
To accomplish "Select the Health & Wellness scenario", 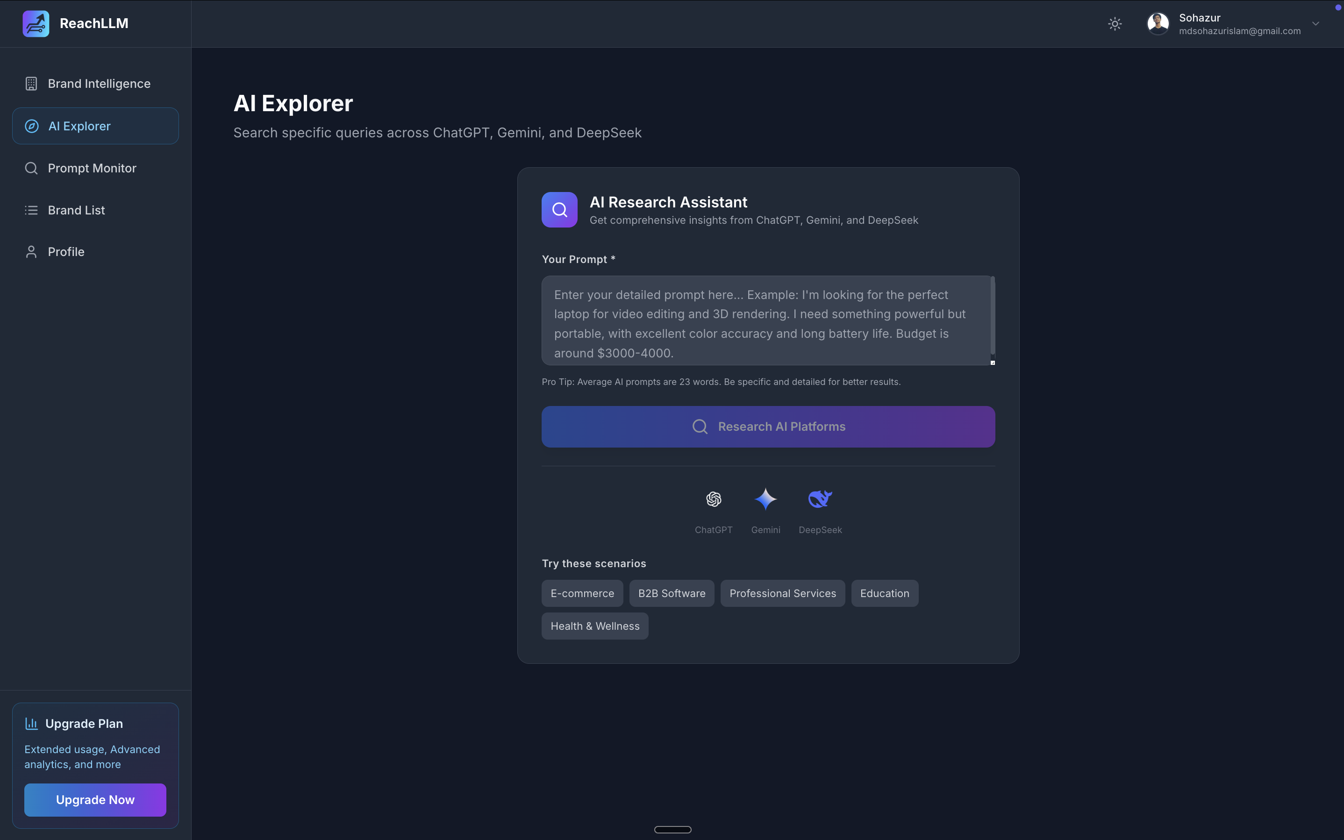I will (x=594, y=626).
